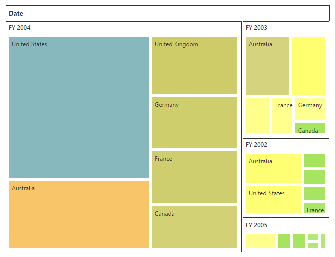335x257 pixels.
Task: Click the France tile in FY 2004
Action: [x=194, y=177]
